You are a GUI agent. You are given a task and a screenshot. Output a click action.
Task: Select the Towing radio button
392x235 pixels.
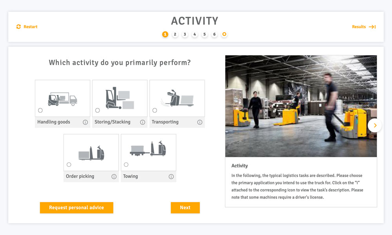coord(126,164)
